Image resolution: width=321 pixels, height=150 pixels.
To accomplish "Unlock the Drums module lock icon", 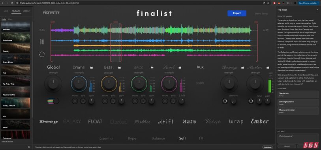I will pos(92,67).
